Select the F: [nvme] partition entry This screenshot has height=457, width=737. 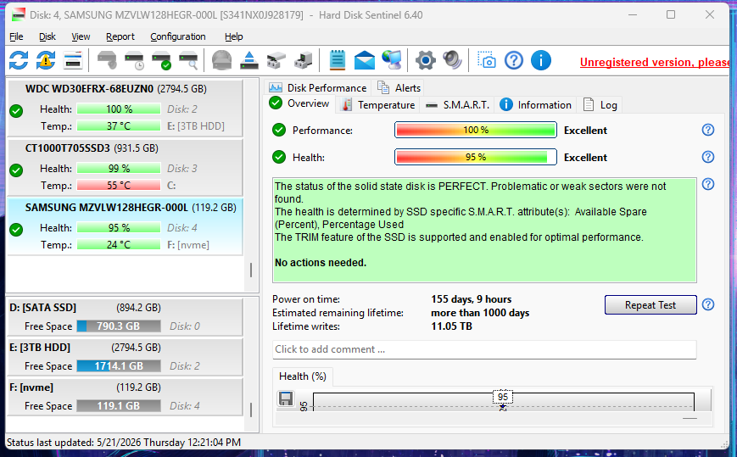[x=125, y=397]
